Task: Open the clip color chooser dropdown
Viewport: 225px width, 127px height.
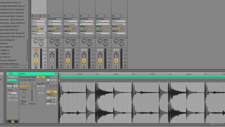Action: [13, 80]
